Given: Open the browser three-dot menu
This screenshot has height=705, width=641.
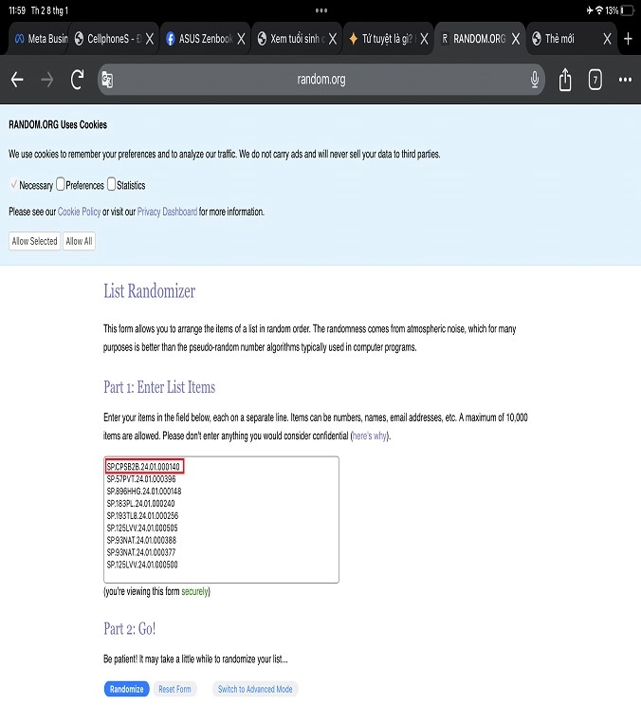Looking at the screenshot, I should point(624,80).
